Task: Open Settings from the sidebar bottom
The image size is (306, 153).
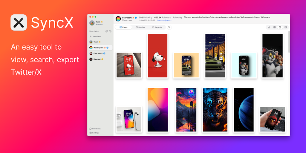Action: click(94, 133)
